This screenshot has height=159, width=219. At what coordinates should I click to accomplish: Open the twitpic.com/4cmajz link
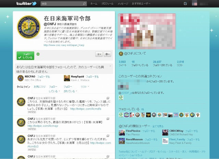coord(43,126)
